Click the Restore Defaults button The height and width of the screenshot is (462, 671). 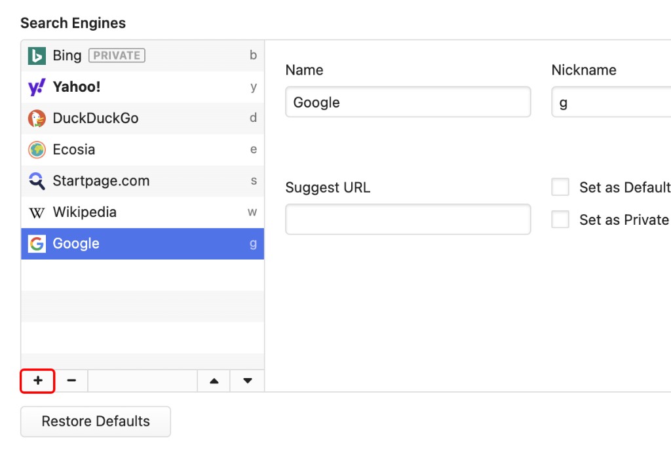[x=96, y=421]
